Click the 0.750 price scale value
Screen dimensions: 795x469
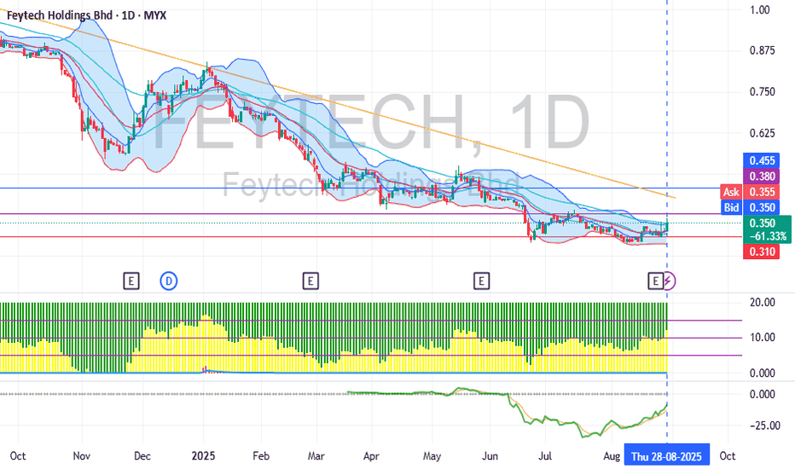pyautogui.click(x=762, y=92)
